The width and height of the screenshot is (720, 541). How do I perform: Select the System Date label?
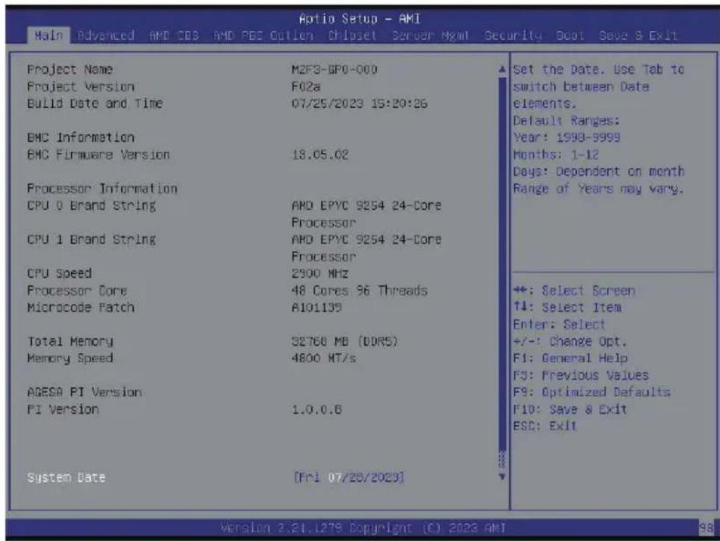[x=66, y=477]
